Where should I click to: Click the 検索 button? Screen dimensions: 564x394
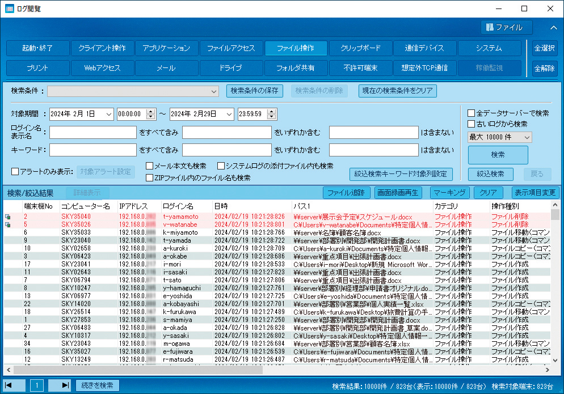[498, 155]
